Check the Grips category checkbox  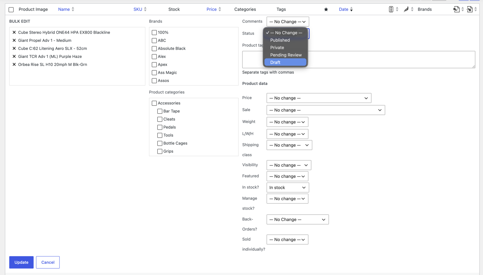[x=160, y=151]
